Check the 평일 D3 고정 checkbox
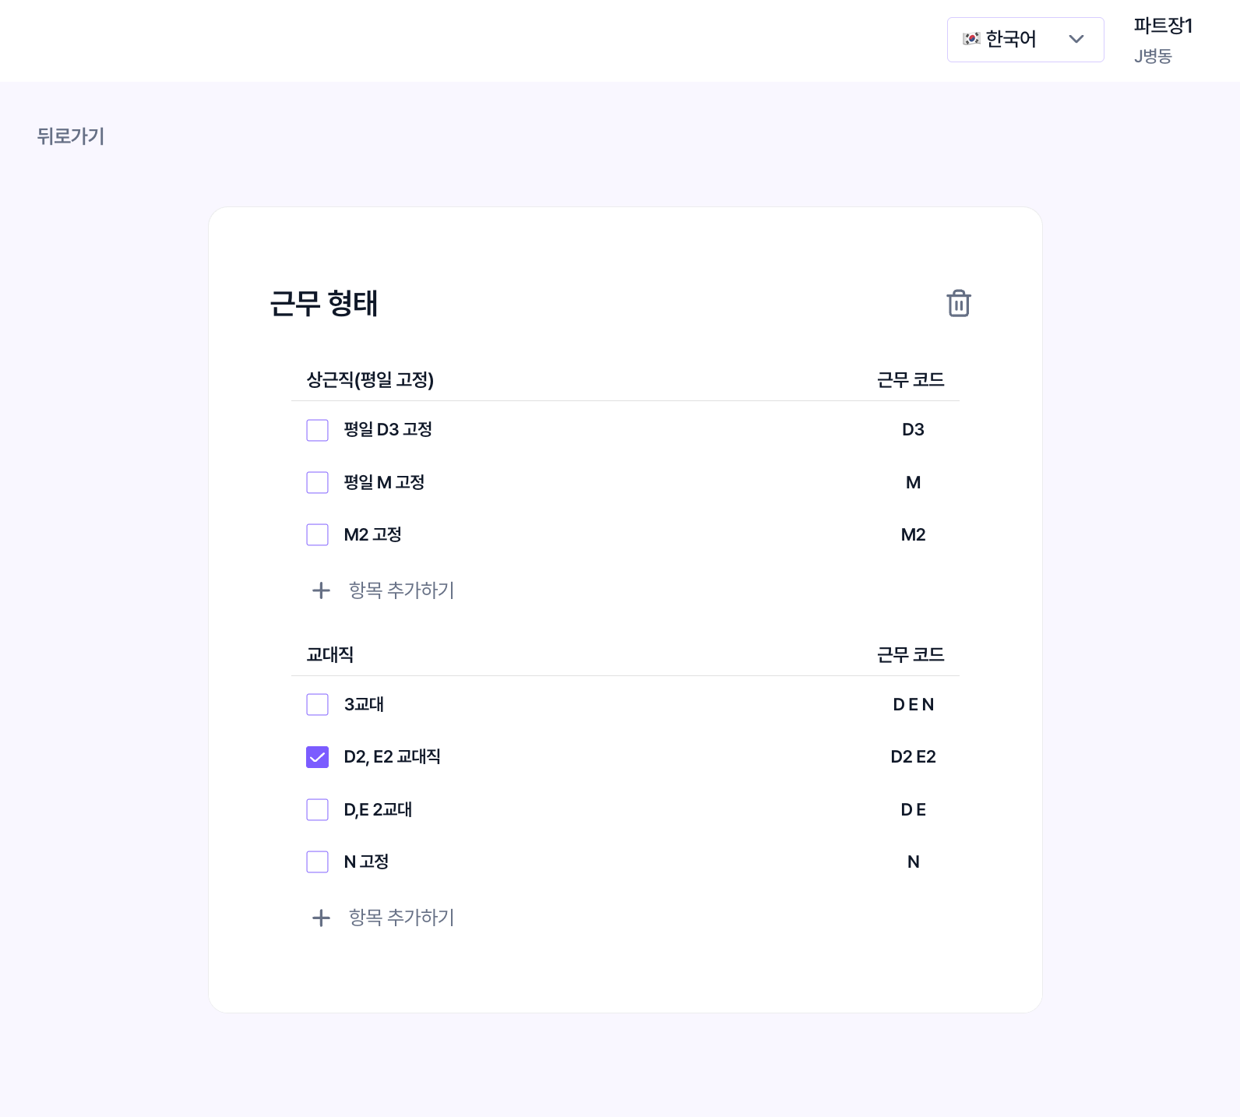Image resolution: width=1240 pixels, height=1117 pixels. tap(317, 430)
